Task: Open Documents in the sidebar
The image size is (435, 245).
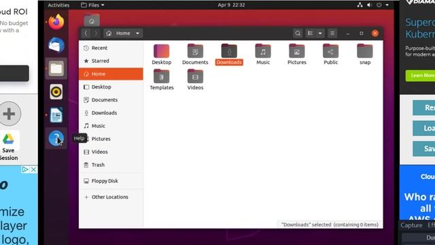Action: point(111,100)
